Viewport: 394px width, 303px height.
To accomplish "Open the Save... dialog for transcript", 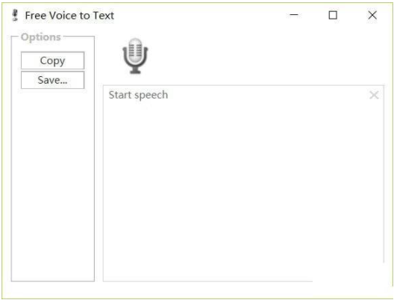I will (52, 80).
